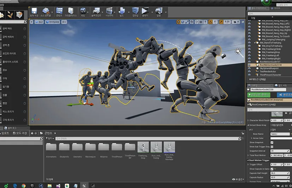292x188 pixels.
Task: Click the Save Current (현재 저장) toolbar icon
Action: pyautogui.click(x=34, y=12)
